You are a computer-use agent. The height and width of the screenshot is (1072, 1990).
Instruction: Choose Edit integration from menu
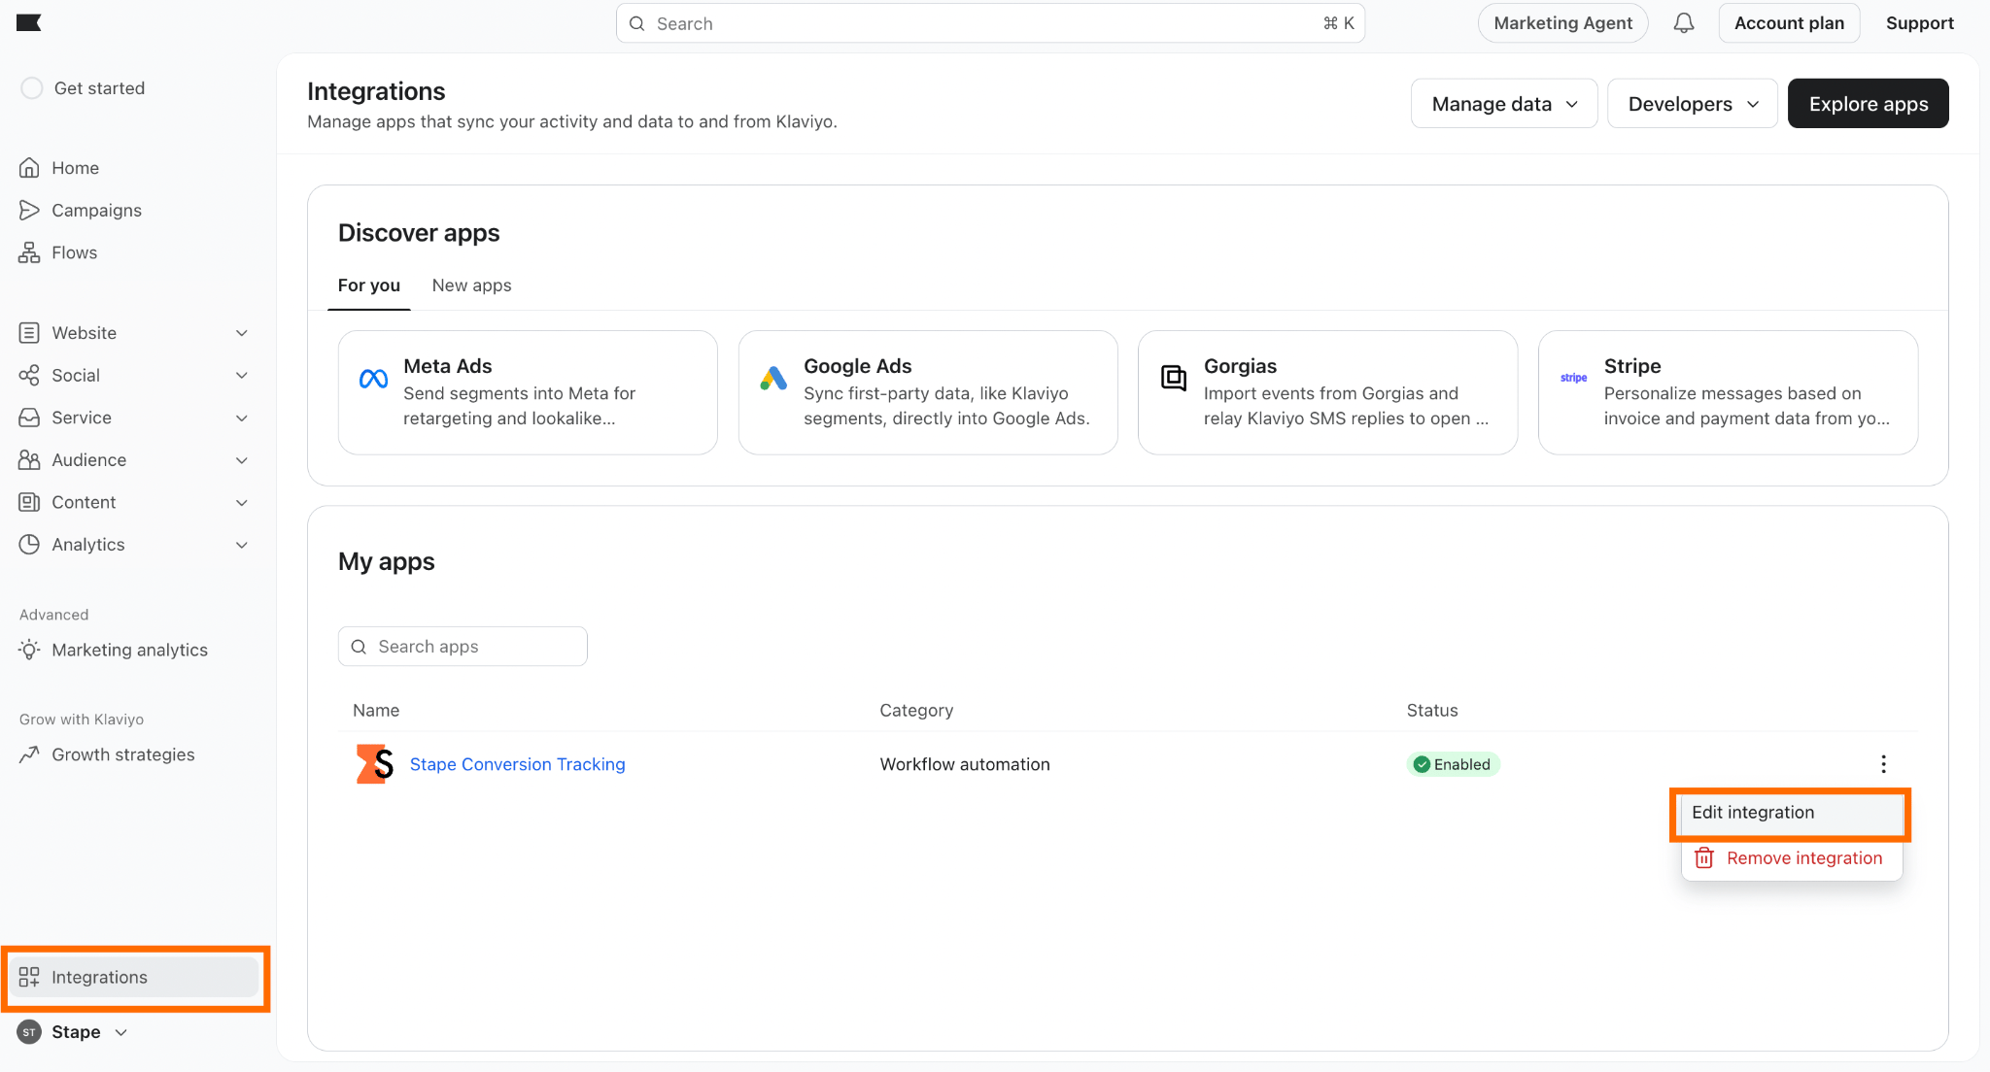tap(1791, 813)
